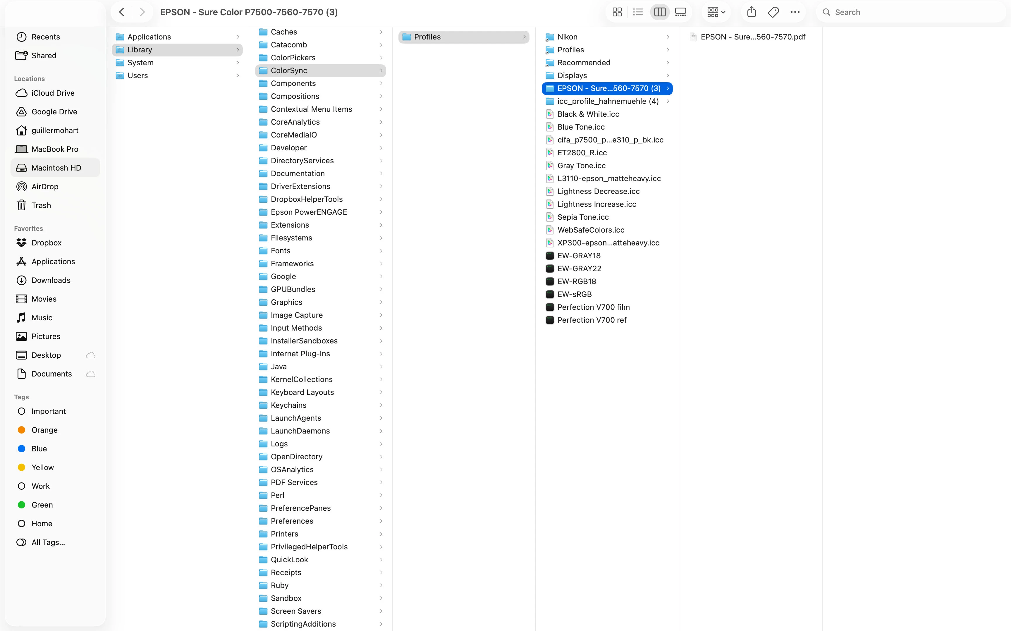Select Google Drive in sidebar Locations

click(x=54, y=112)
